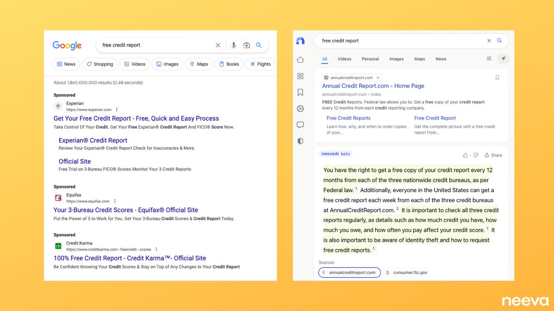Viewport: 554px width, 311px height.
Task: Select Google's News filter chip
Action: coord(66,64)
